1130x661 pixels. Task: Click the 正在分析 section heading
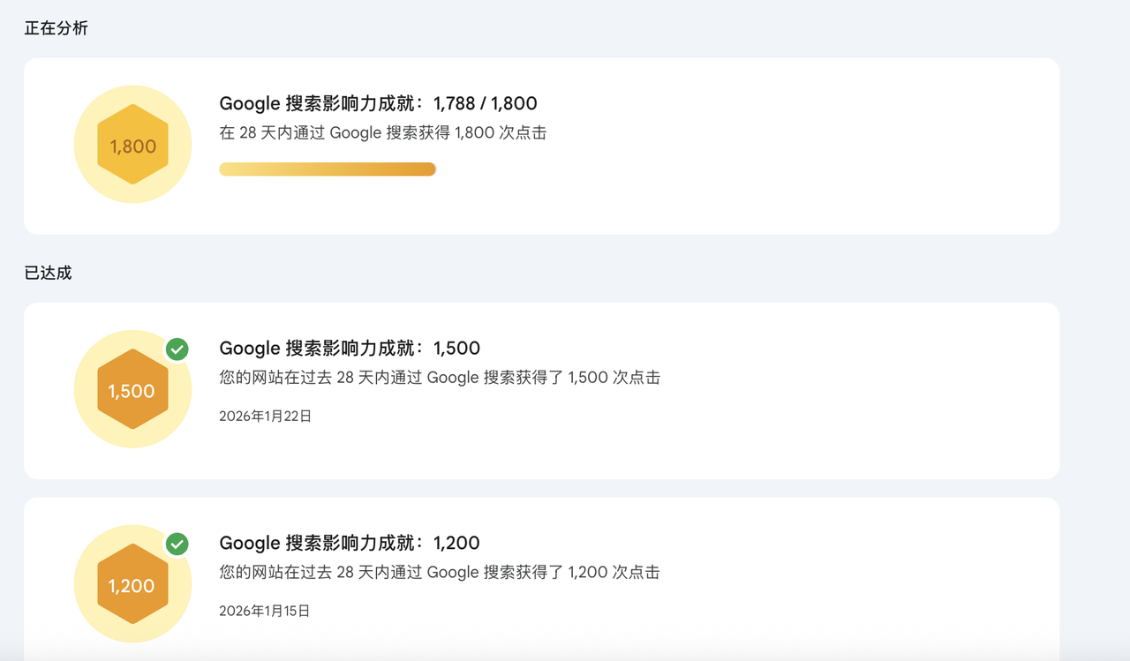[56, 28]
